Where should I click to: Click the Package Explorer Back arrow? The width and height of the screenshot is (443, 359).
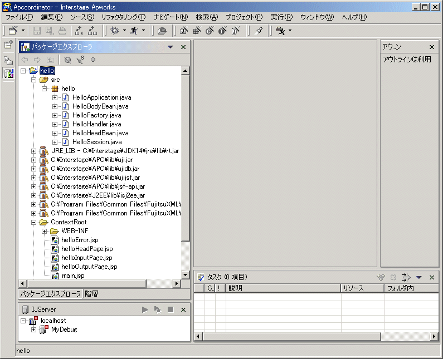tap(25, 60)
